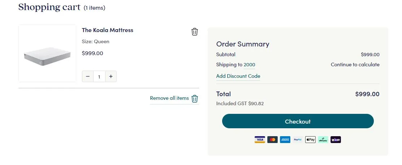This screenshot has width=402, height=165.
Task: Click the Remove all items link
Action: pos(169,98)
